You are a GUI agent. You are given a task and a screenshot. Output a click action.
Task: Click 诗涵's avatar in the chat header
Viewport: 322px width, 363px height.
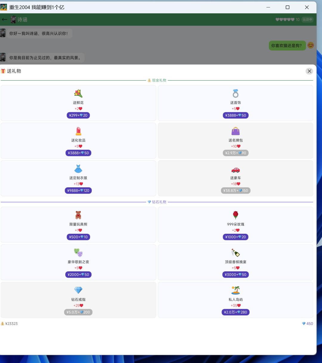click(13, 19)
